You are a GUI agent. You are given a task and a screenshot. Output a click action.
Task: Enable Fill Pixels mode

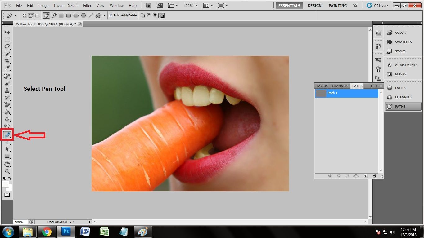37,15
